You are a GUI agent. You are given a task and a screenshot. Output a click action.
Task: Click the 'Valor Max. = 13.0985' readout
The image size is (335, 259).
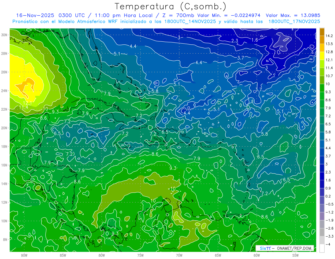(293, 15)
